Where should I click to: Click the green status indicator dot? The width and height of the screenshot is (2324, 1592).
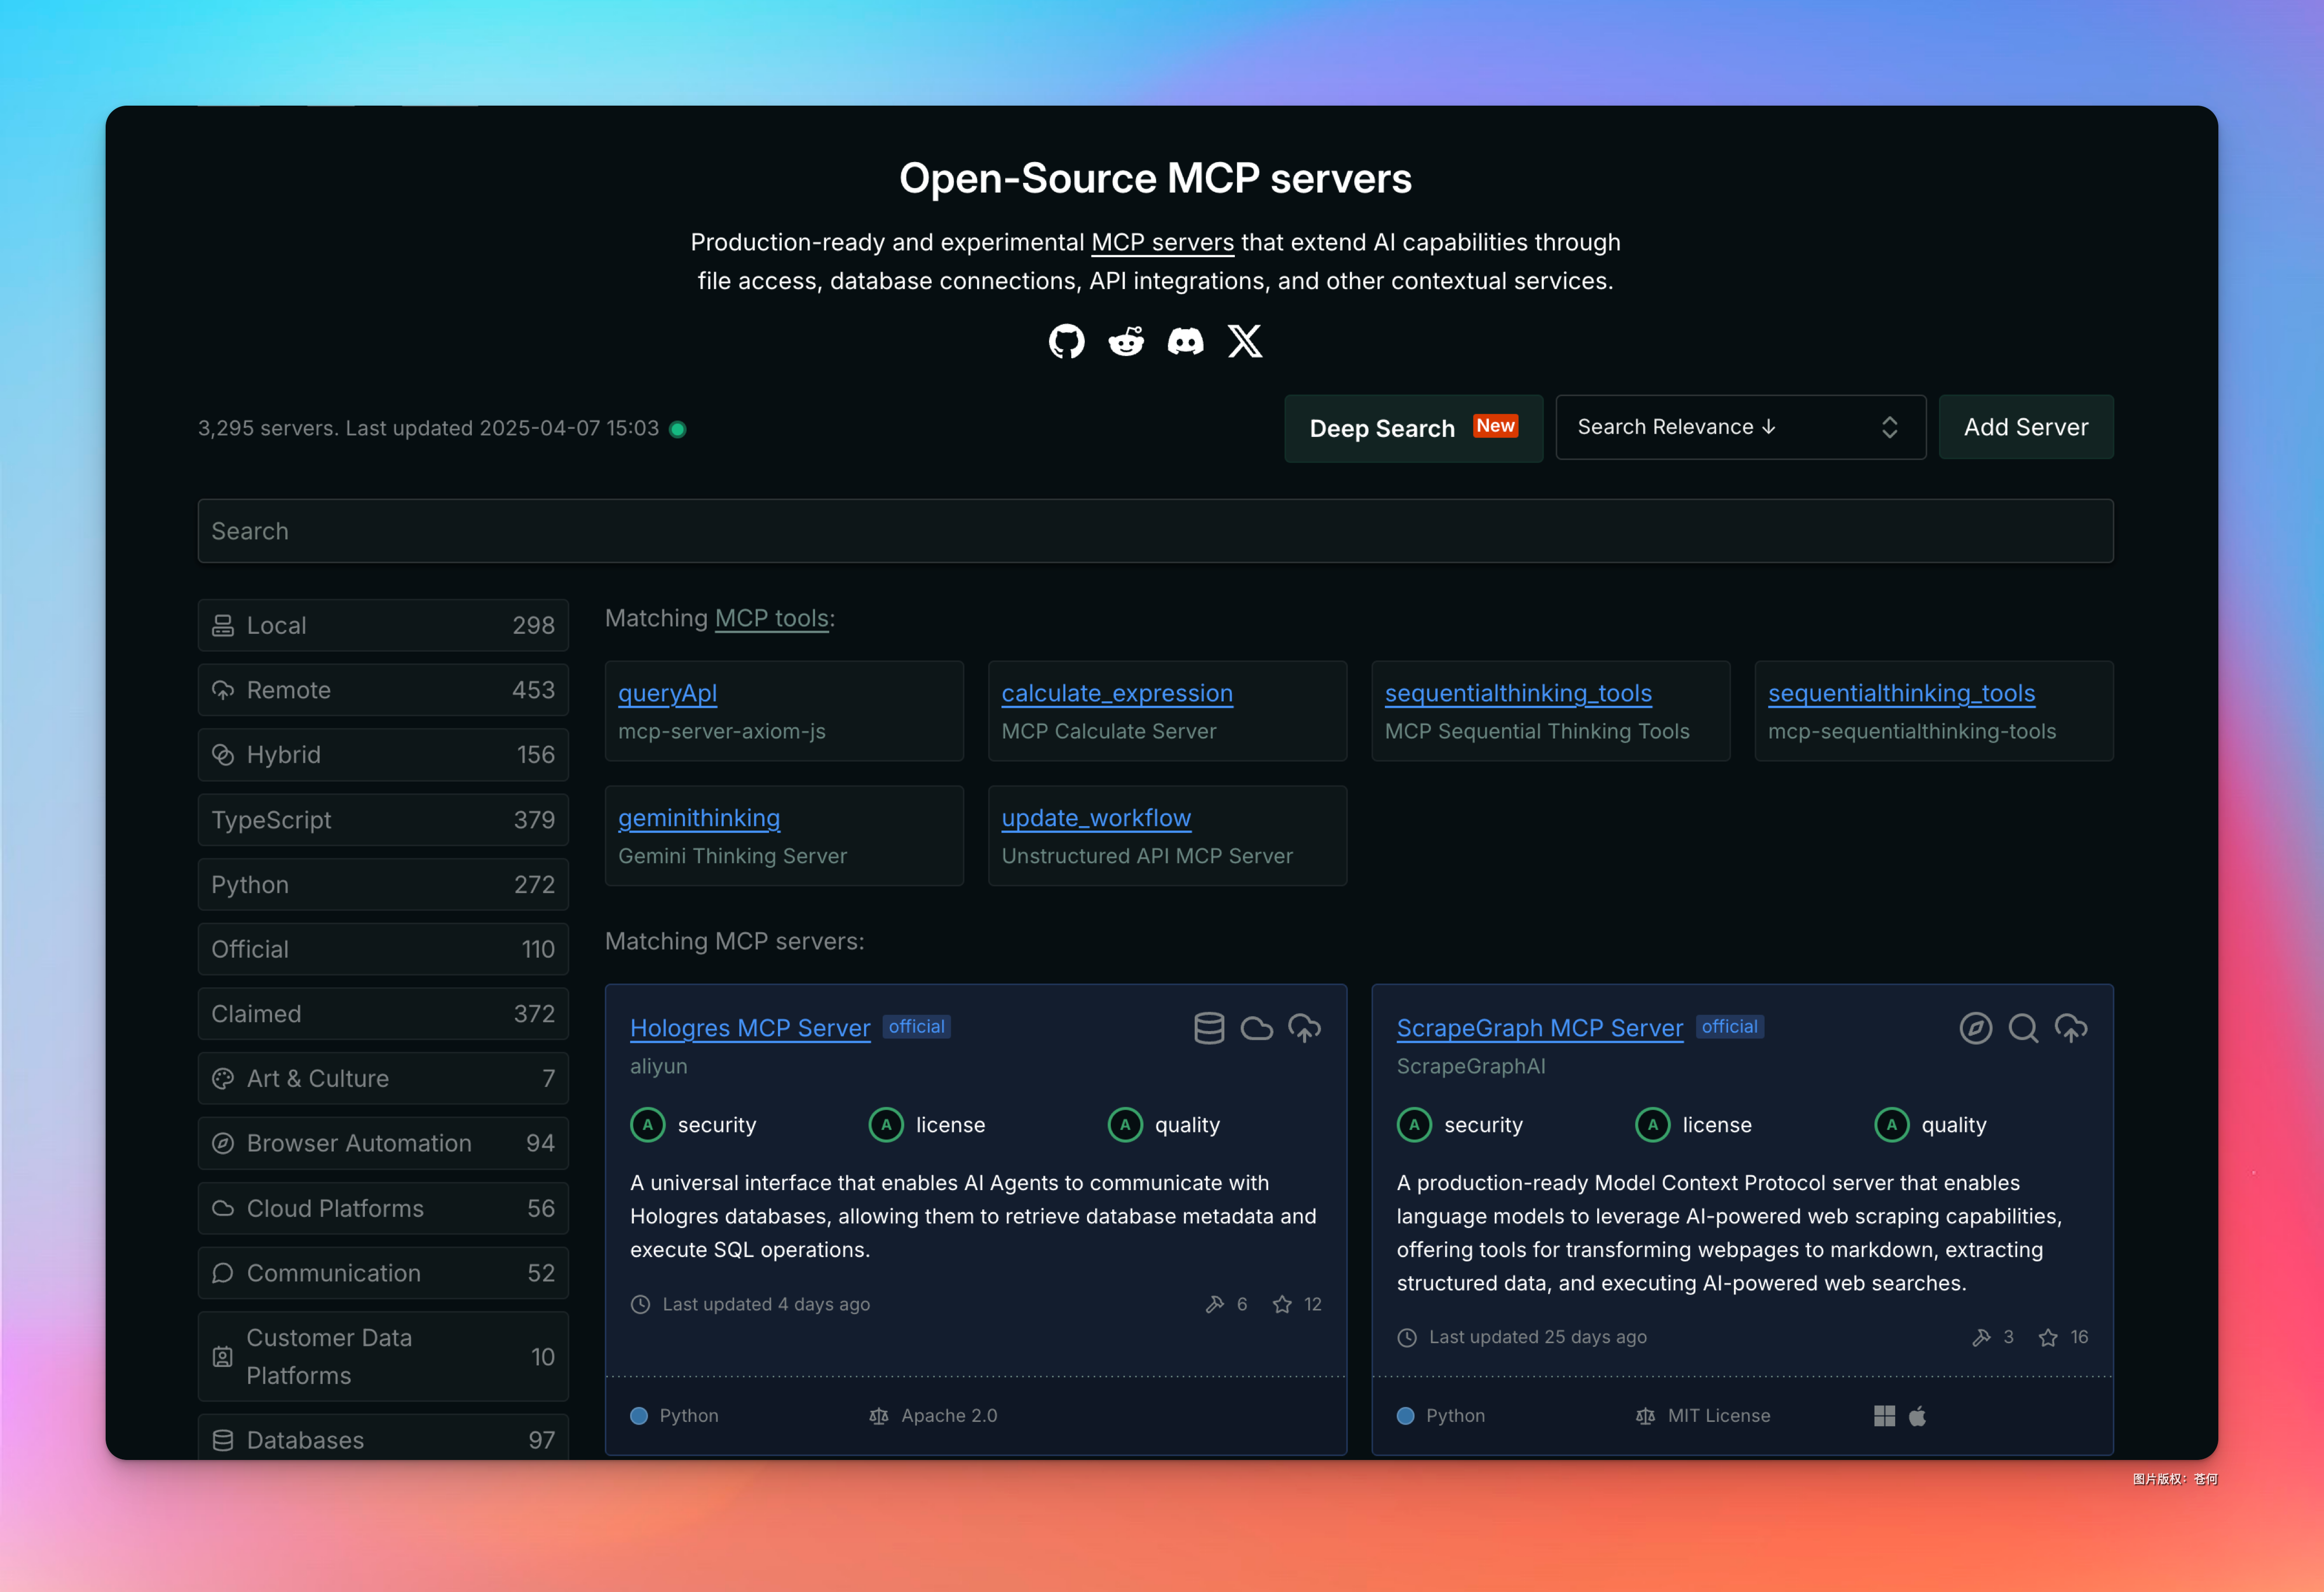[x=678, y=429]
